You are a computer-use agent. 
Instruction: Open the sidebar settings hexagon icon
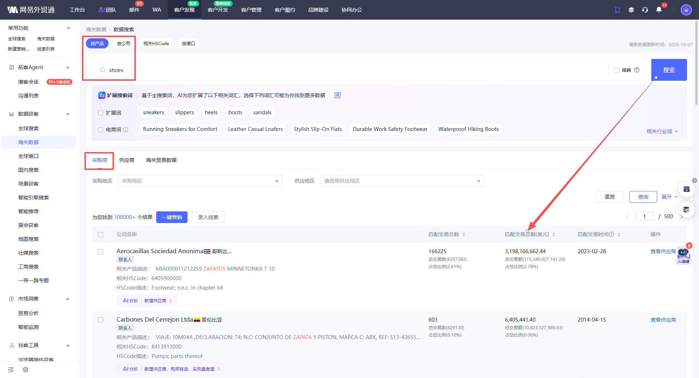click(25, 370)
